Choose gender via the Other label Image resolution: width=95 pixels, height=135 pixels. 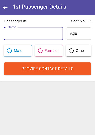pos(80,51)
